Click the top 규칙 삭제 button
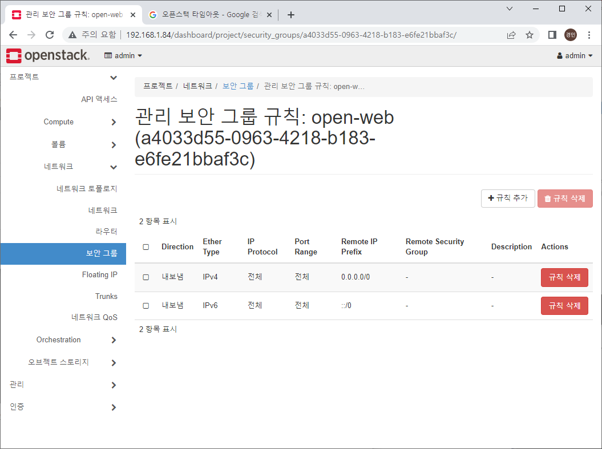This screenshot has height=449, width=602. point(565,199)
